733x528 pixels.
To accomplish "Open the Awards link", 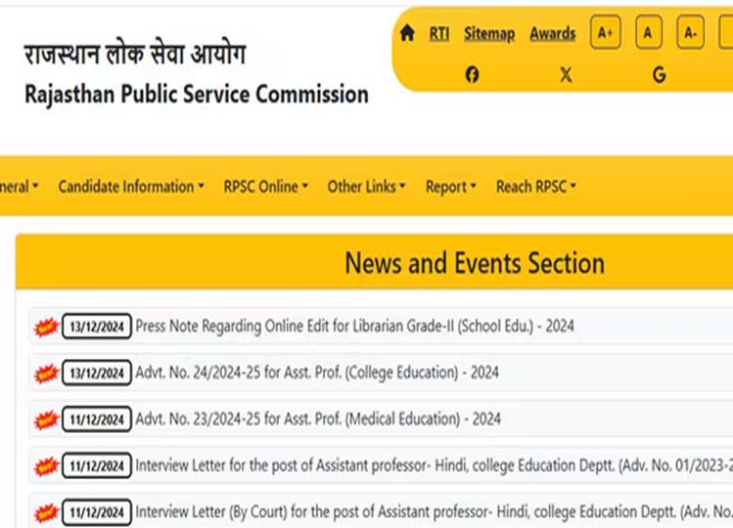I will (x=552, y=33).
